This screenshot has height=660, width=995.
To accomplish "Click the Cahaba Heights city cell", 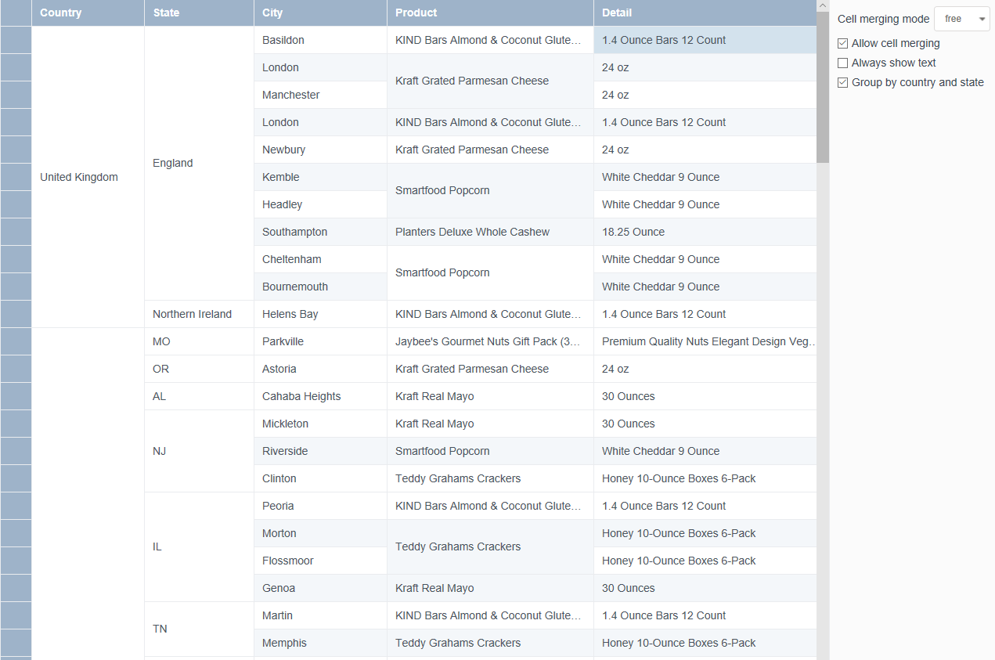I will coord(320,396).
